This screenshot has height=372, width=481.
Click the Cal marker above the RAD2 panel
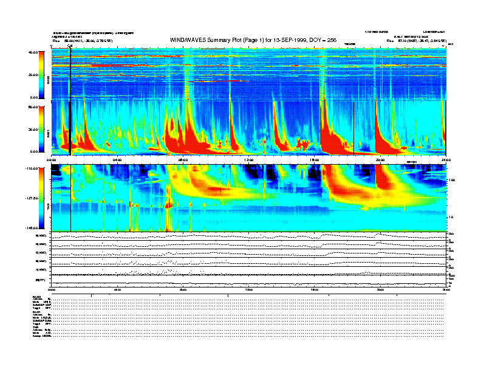[x=70, y=46]
